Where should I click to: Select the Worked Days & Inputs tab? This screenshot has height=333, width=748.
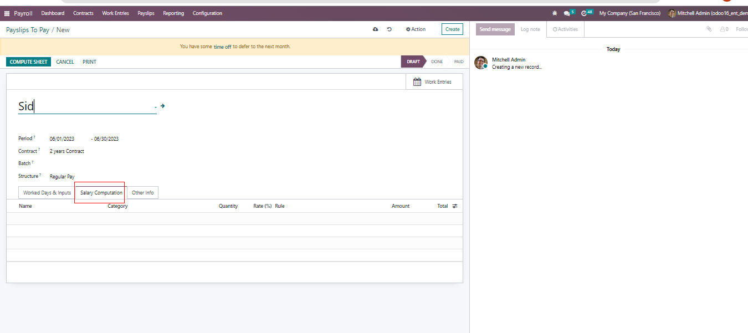(47, 193)
